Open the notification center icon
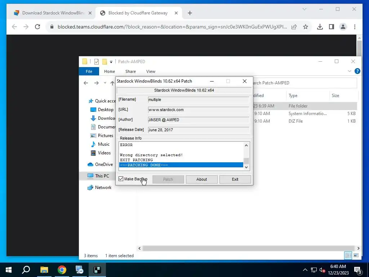 pyautogui.click(x=358, y=270)
